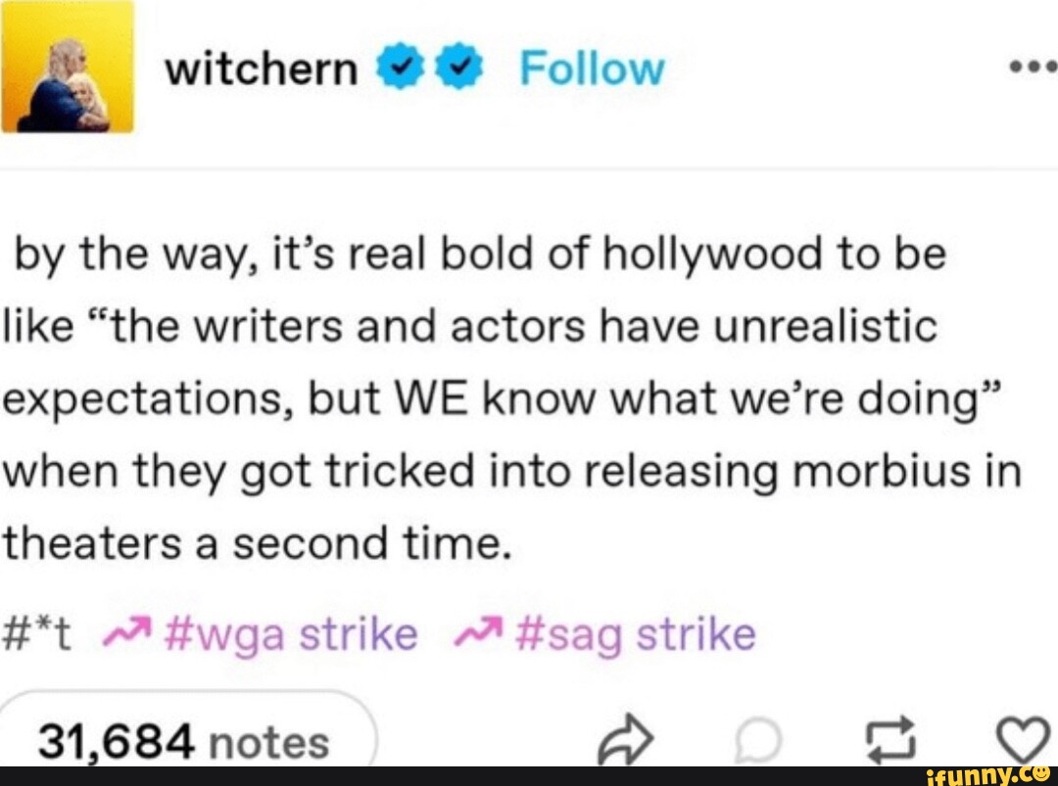Click the first blue verified badge
Image resolution: width=1058 pixels, height=786 pixels.
(x=403, y=67)
